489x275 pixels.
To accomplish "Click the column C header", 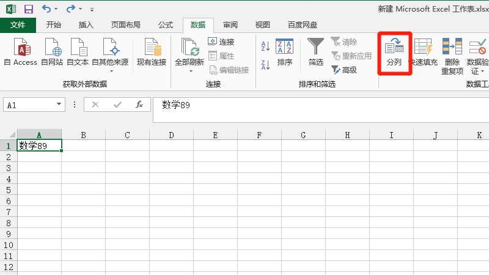I will point(127,134).
